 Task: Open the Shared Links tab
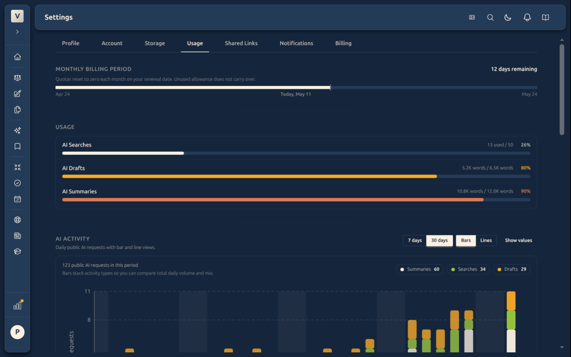[x=241, y=43]
